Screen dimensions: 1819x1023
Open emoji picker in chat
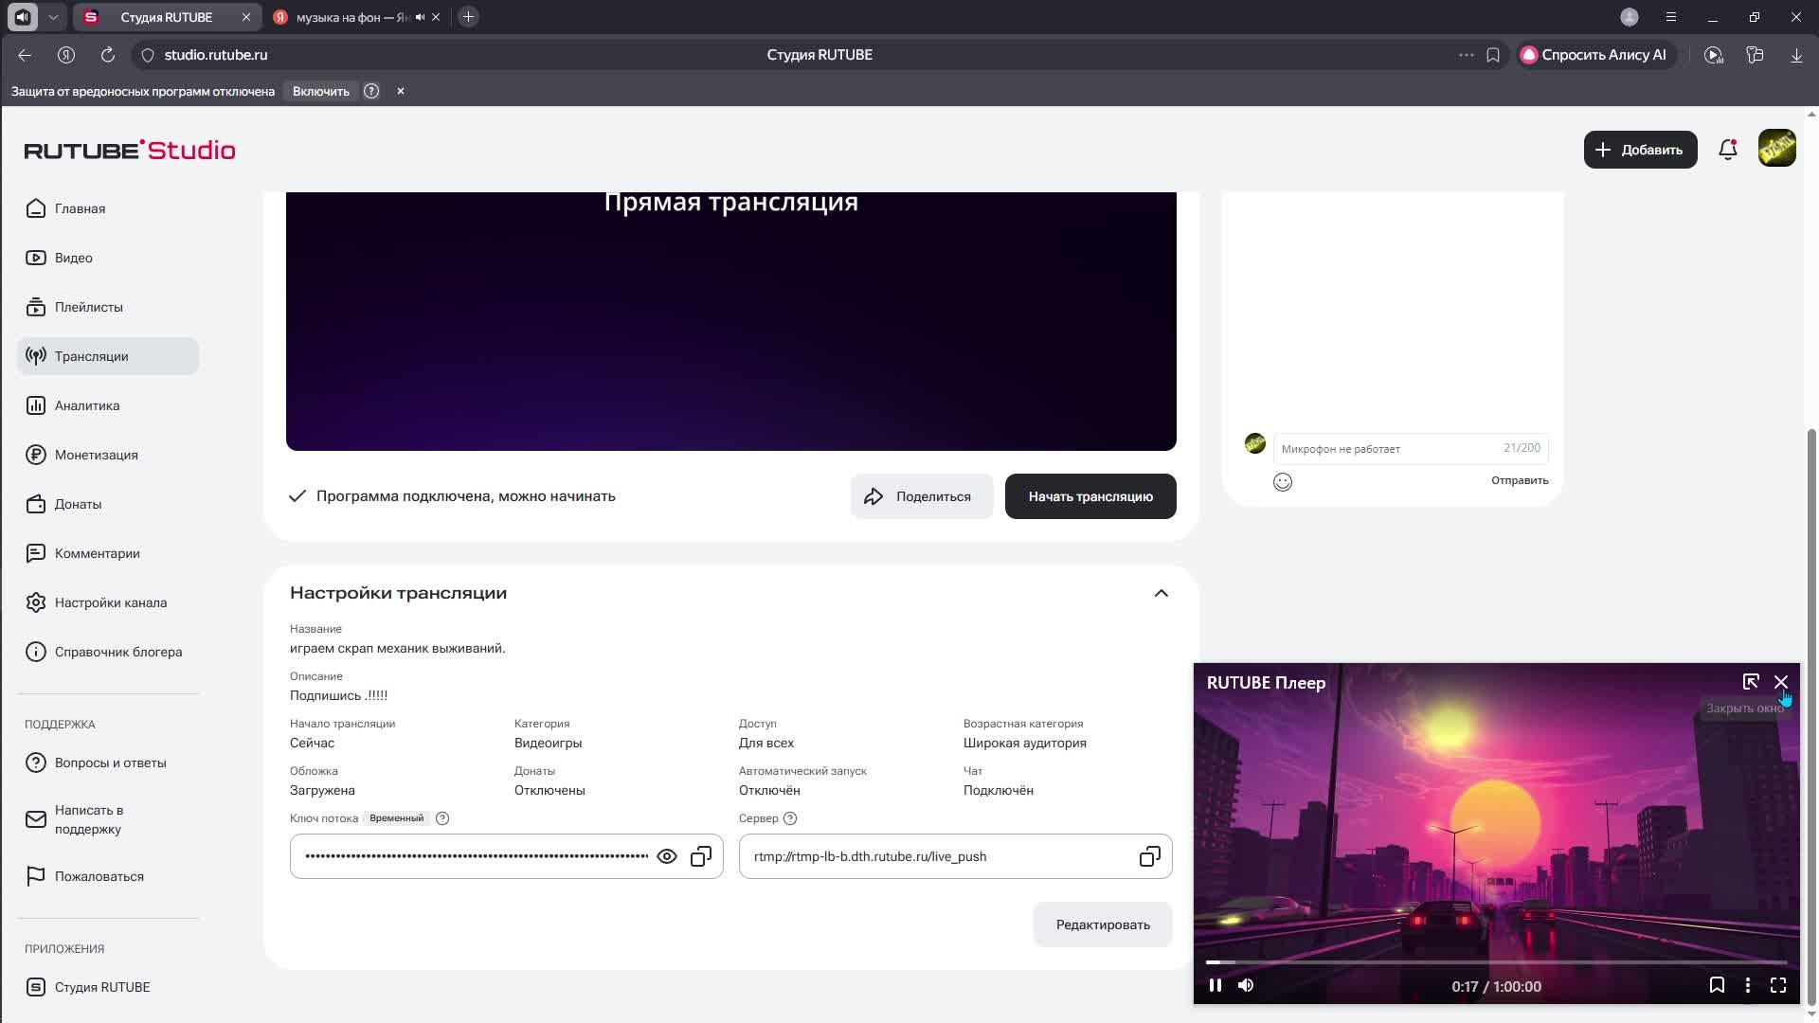pyautogui.click(x=1283, y=482)
